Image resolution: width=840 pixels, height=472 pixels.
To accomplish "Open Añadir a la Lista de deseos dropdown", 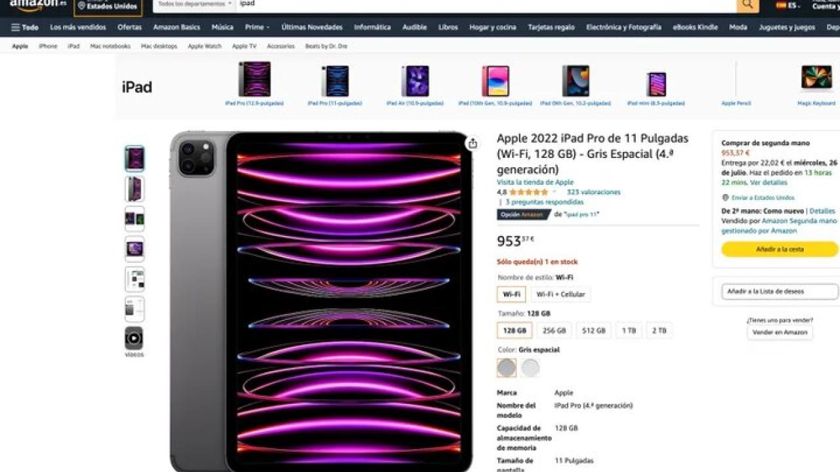I will (x=780, y=291).
